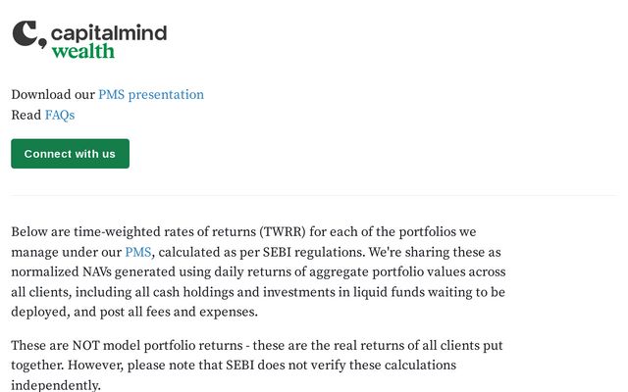
Task: Click the paragraph starting "These are NOT model"
Action: (x=256, y=366)
